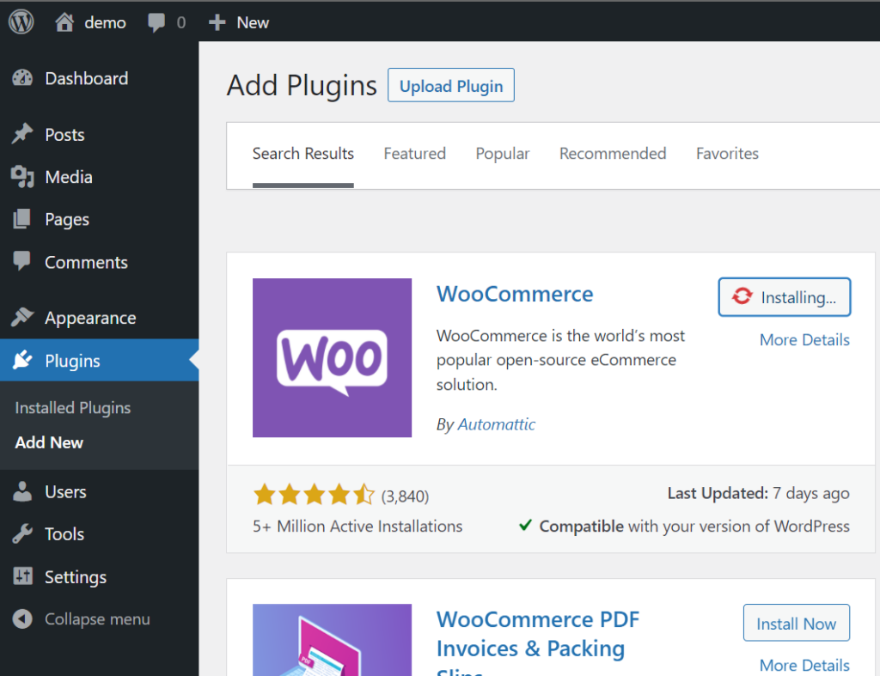Image resolution: width=880 pixels, height=676 pixels.
Task: Open the WordPress logo menu
Action: pos(21,22)
